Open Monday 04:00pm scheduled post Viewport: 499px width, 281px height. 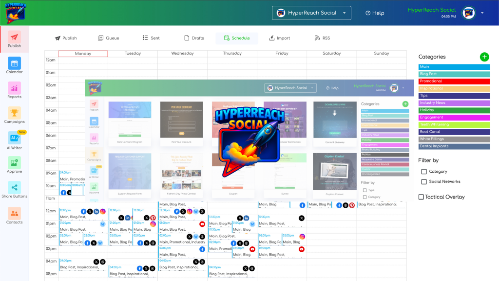(x=83, y=265)
